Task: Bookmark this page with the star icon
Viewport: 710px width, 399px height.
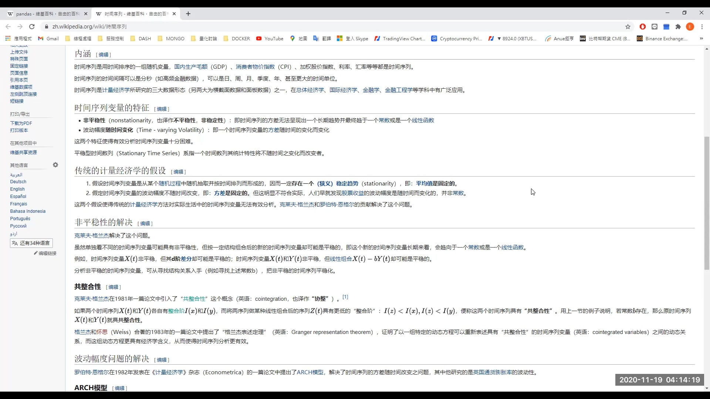Action: [628, 27]
